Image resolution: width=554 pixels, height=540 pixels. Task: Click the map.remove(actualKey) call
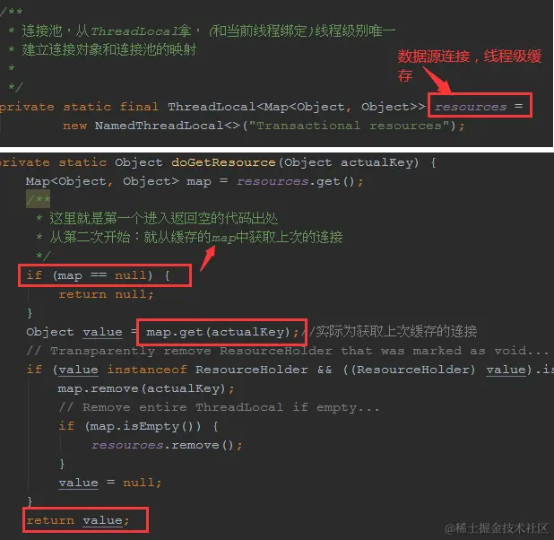[145, 388]
